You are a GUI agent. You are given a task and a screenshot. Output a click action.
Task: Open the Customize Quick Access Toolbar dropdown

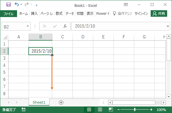point(36,5)
